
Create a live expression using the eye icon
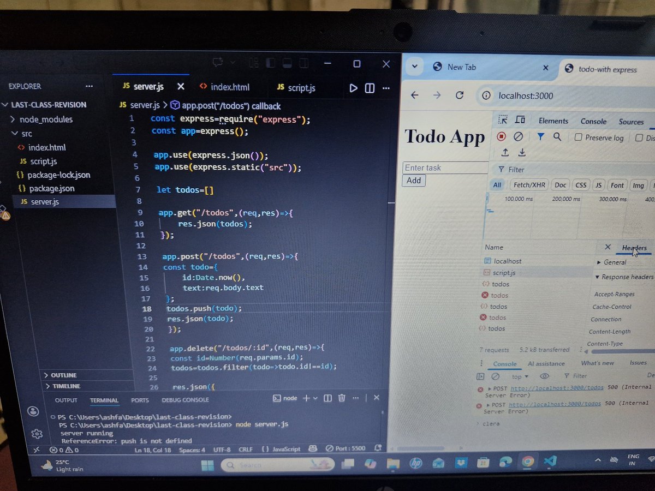pyautogui.click(x=544, y=376)
